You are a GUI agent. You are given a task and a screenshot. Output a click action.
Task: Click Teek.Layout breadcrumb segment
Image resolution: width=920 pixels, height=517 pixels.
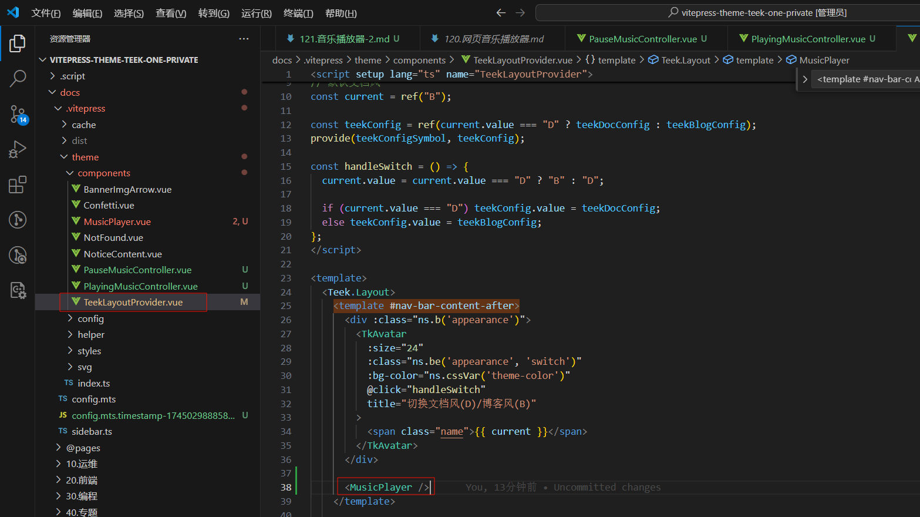click(x=686, y=60)
